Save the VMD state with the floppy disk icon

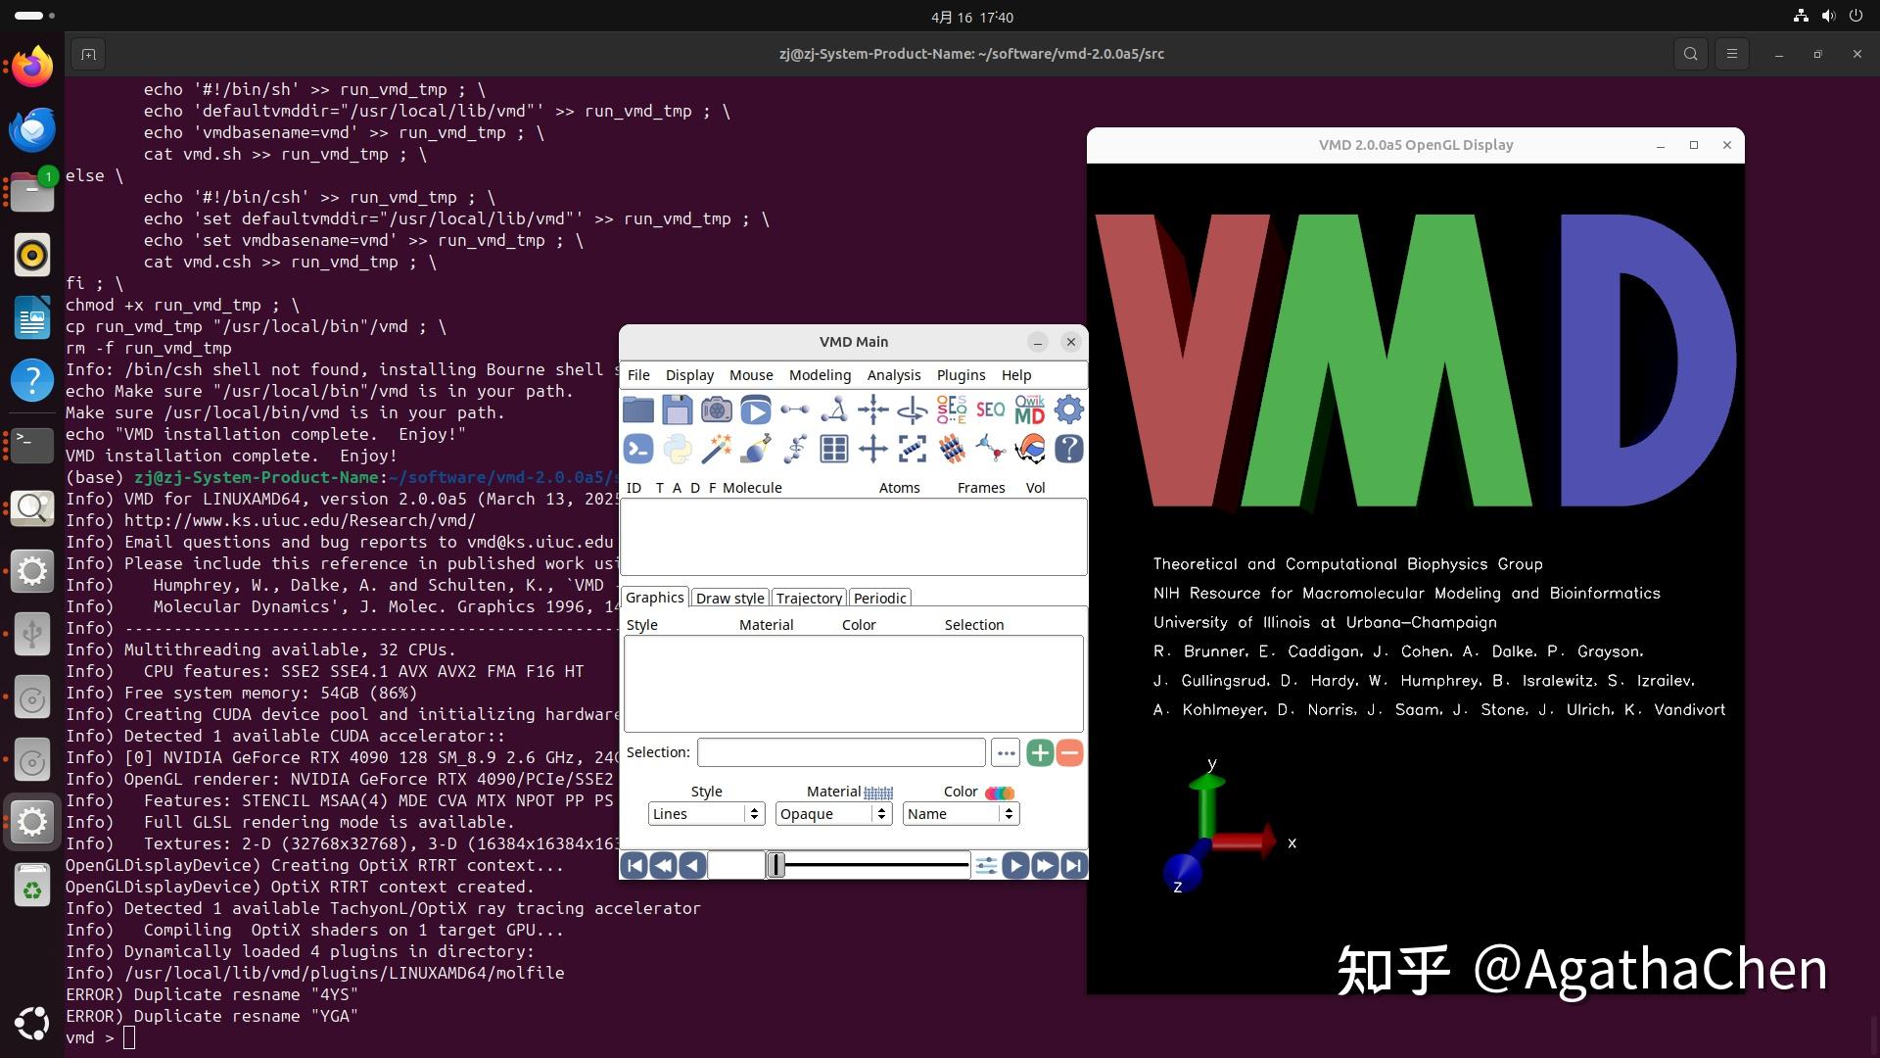tap(678, 409)
